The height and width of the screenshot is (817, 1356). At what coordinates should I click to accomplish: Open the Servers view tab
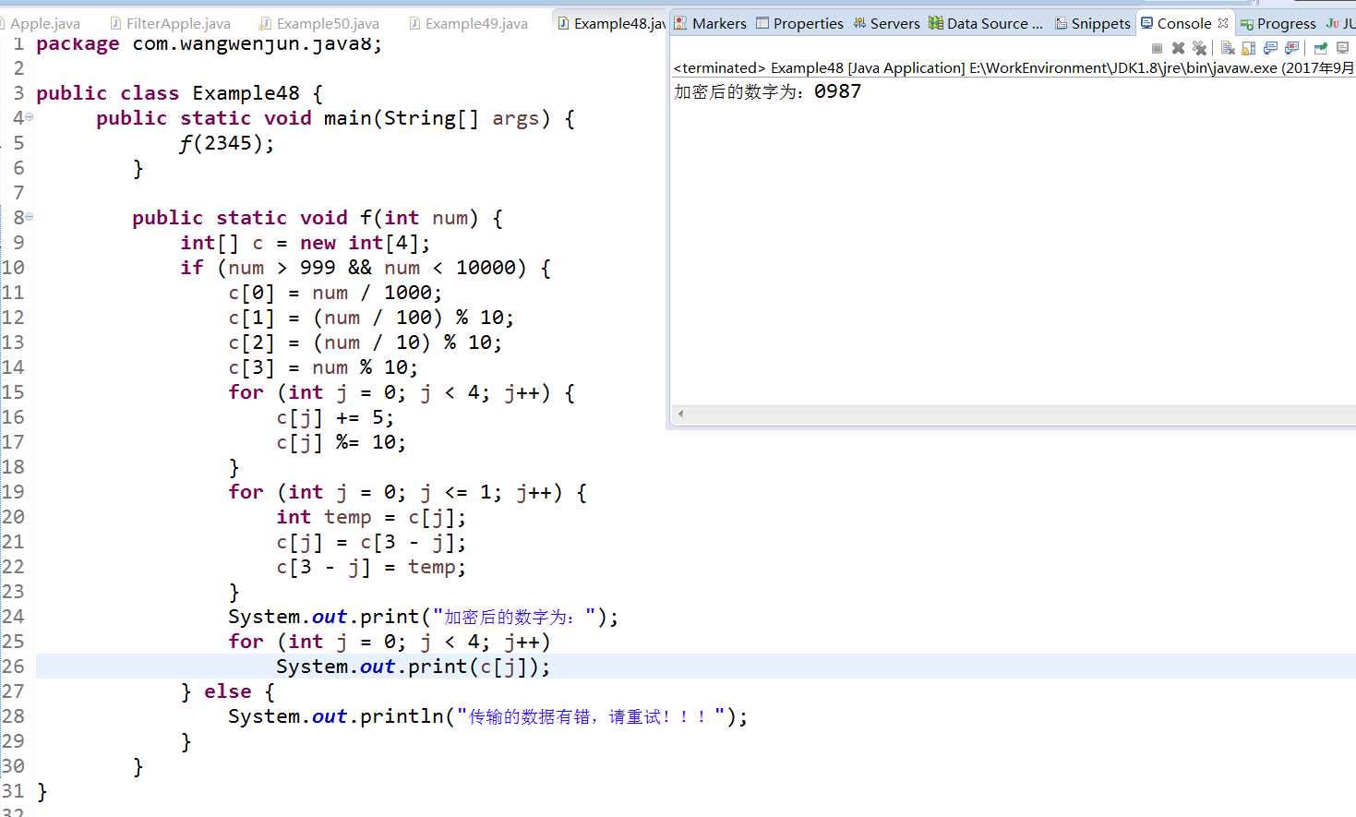coord(886,23)
